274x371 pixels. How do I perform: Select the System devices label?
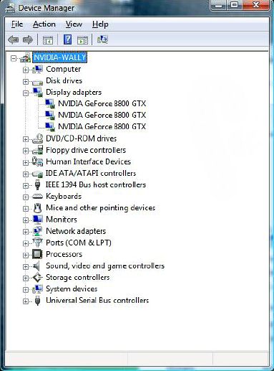[x=72, y=289]
